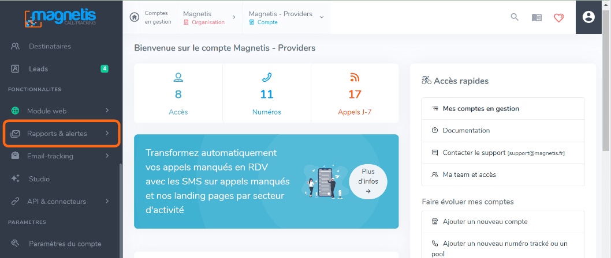
Task: Click the Contacter le support chat icon
Action: click(x=435, y=153)
